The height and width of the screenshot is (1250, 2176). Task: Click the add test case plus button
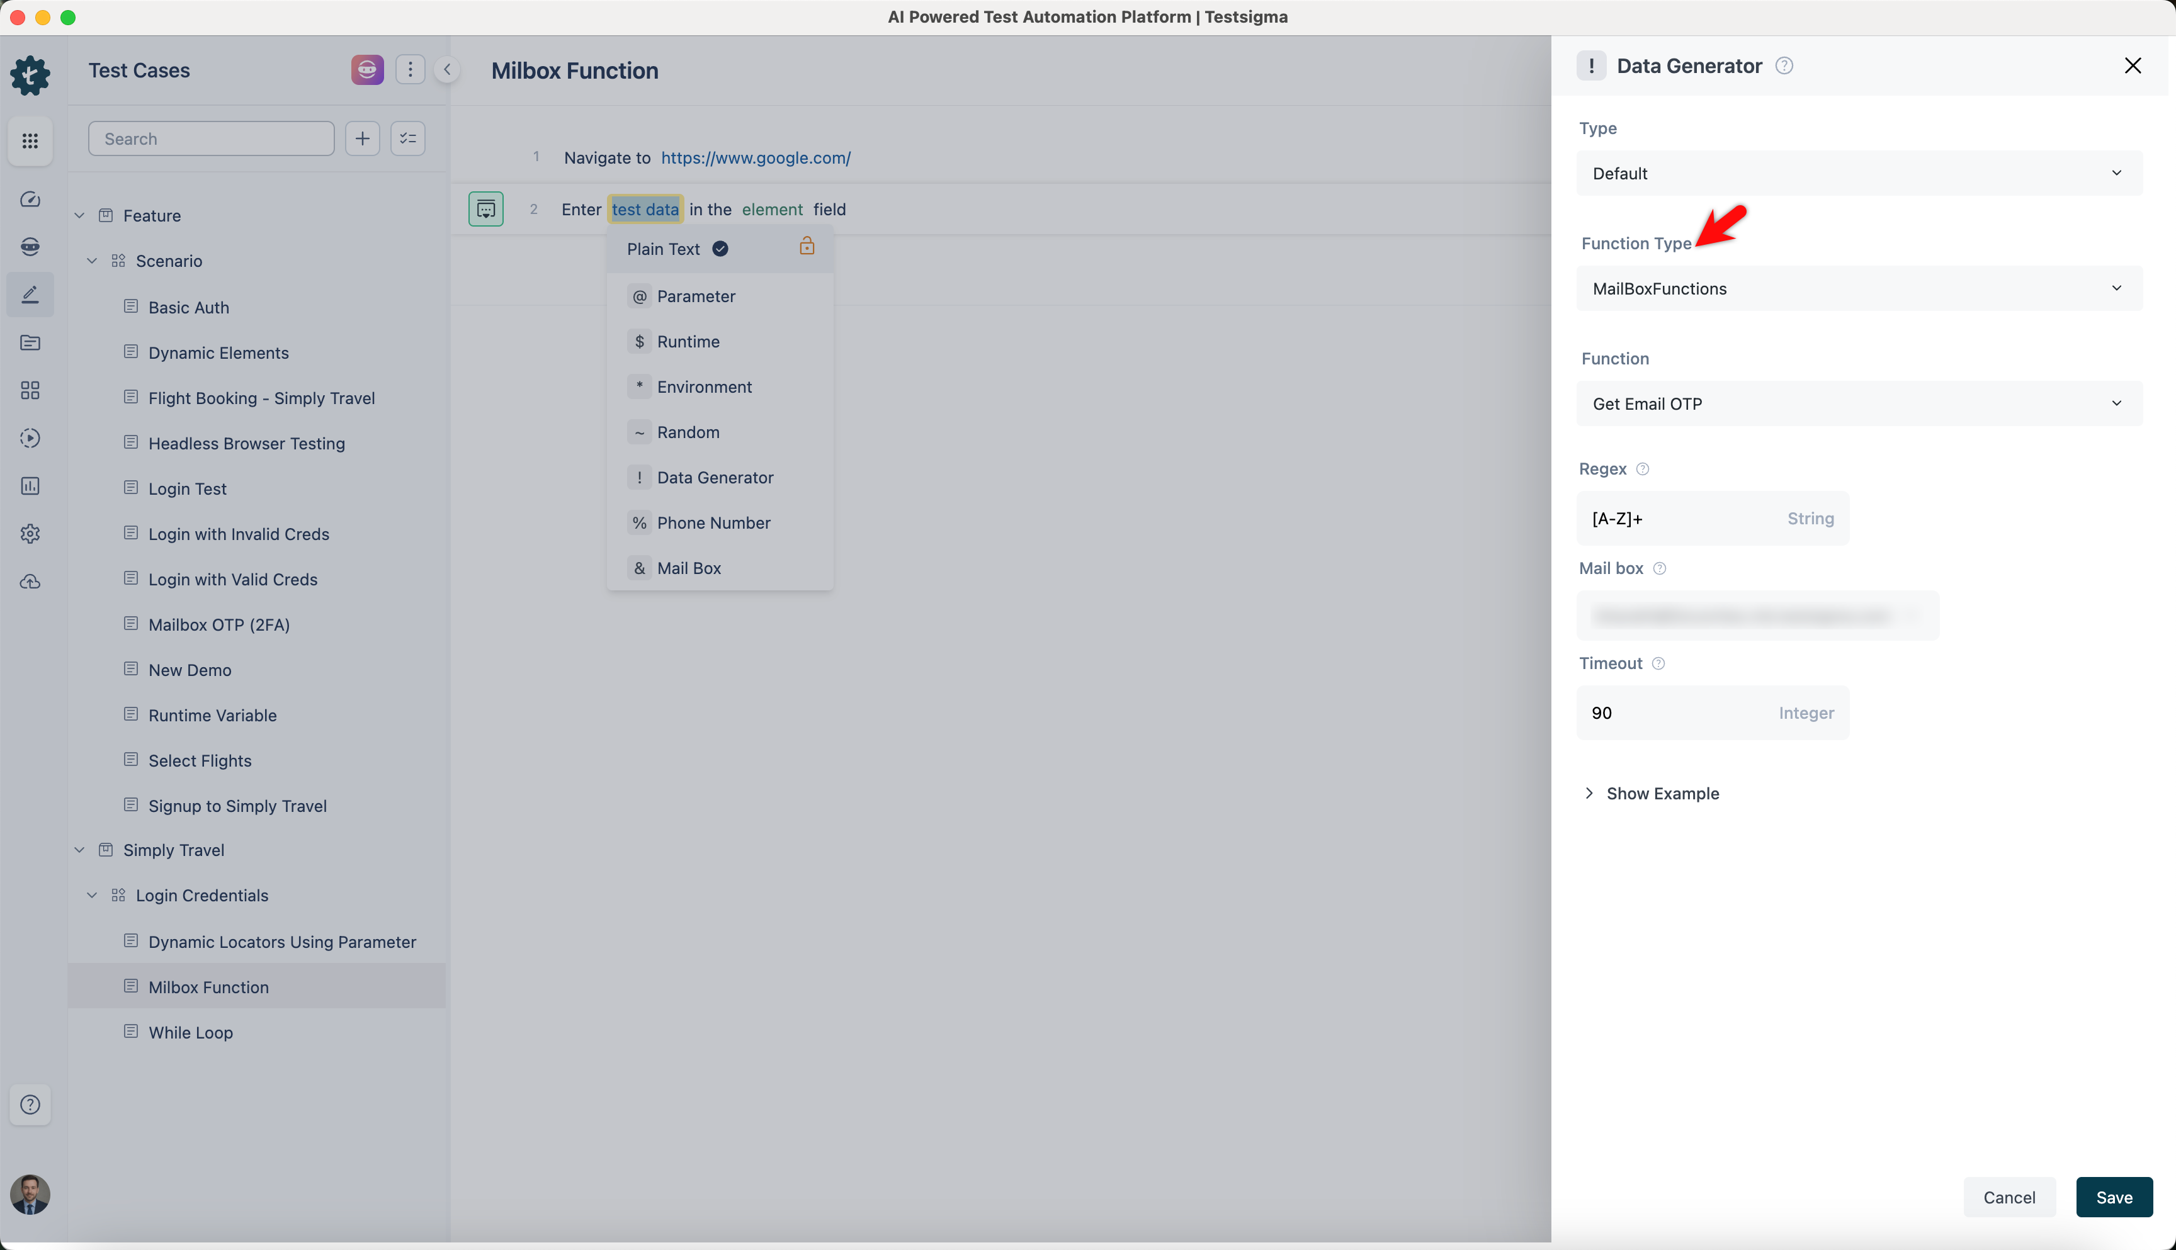(x=363, y=138)
